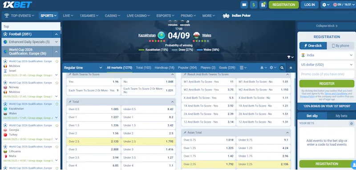Select Total (102) tab
Image resolution: width=356 pixels, height=170 pixels.
coord(143,67)
